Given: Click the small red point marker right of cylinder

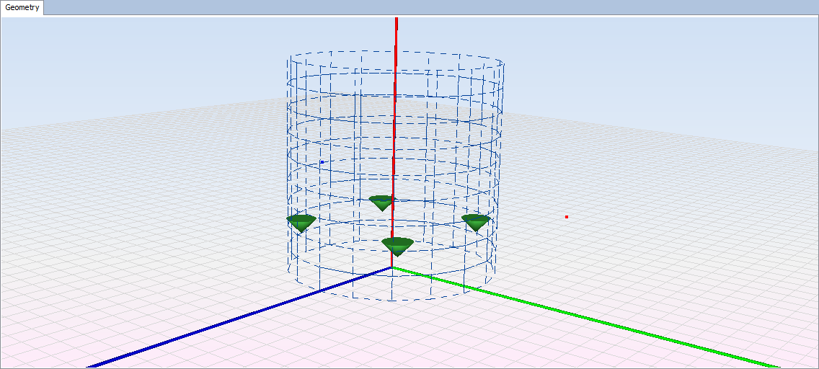Looking at the screenshot, I should (x=567, y=216).
